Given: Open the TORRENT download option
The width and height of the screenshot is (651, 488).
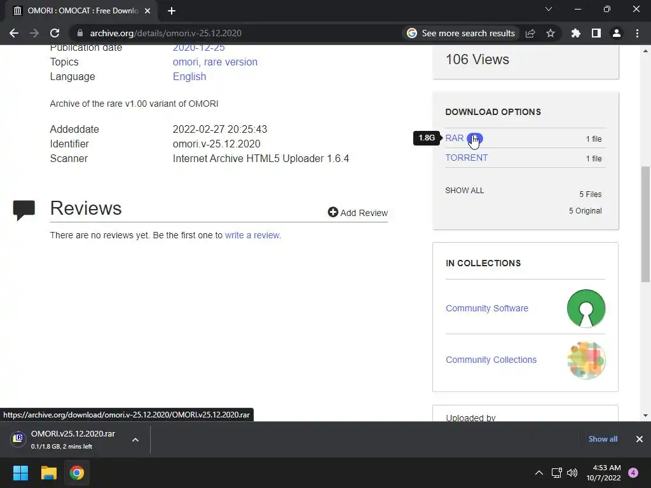Looking at the screenshot, I should (x=466, y=158).
